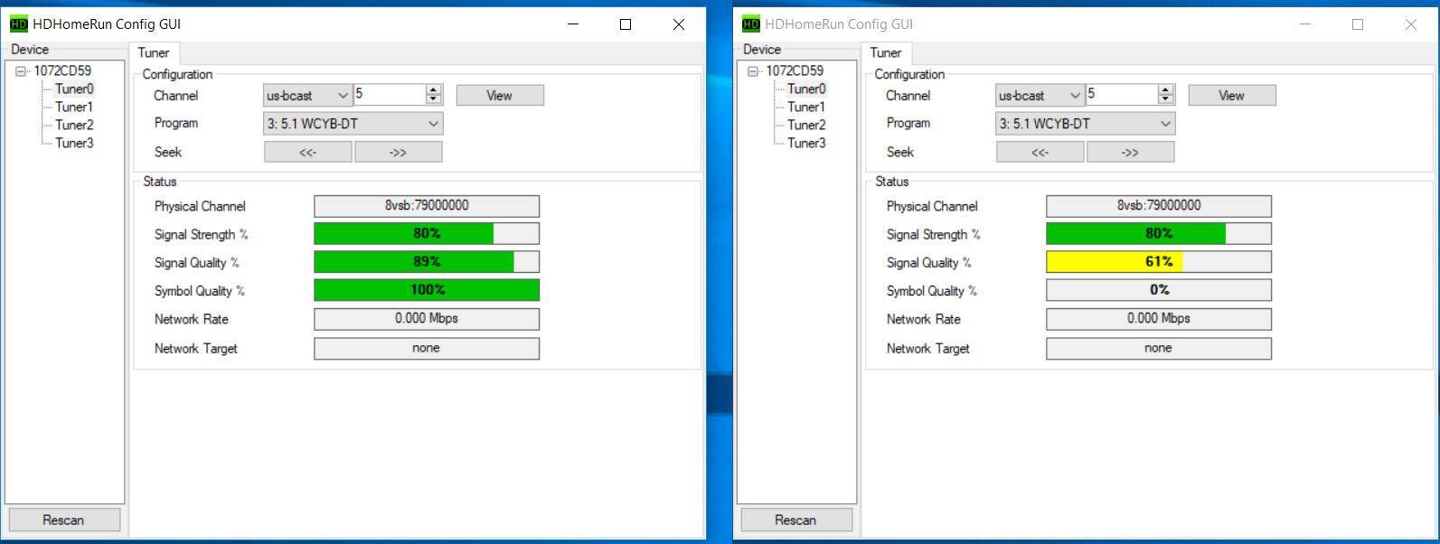Click HD app icon in right window title bar
The image size is (1440, 544).
tap(750, 24)
